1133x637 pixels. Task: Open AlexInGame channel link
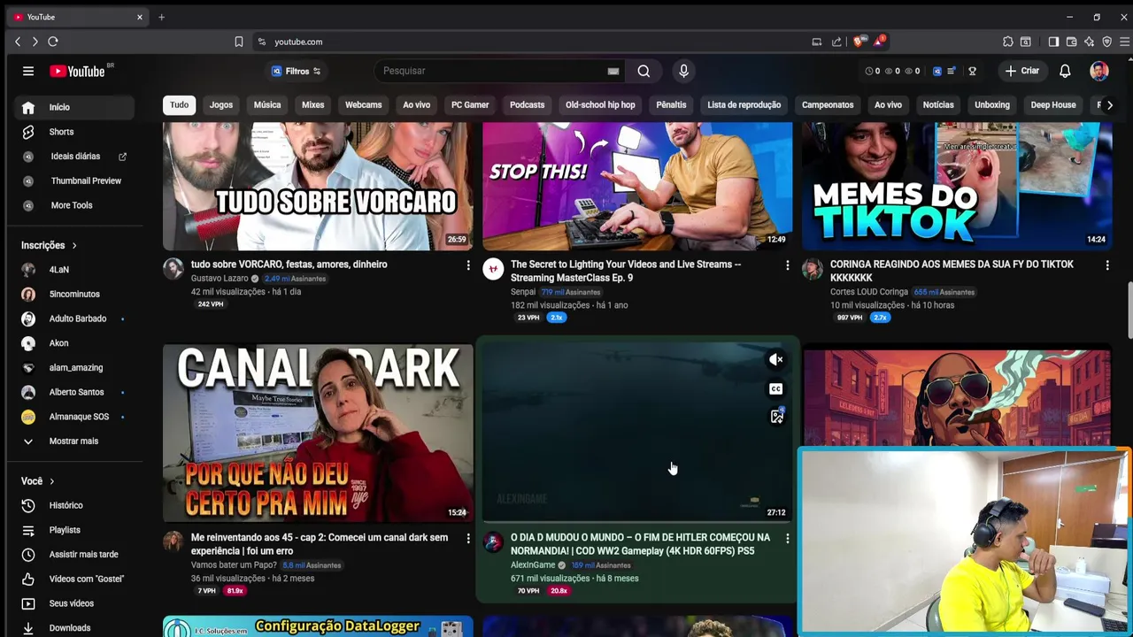click(x=533, y=565)
